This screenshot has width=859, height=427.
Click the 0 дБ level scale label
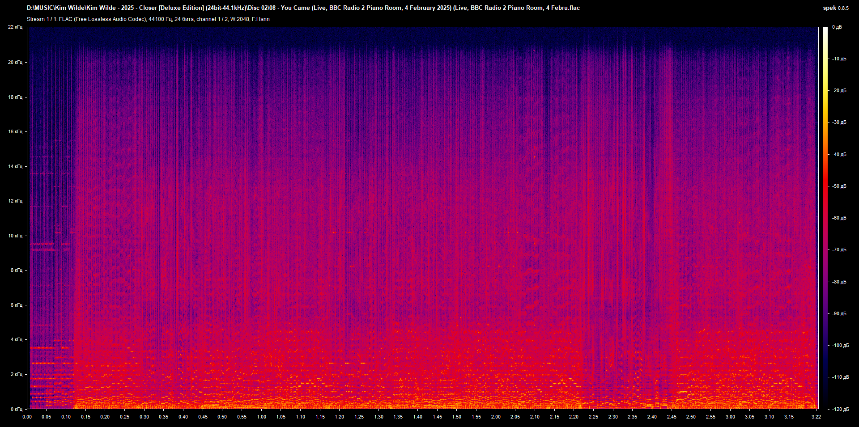[x=837, y=27]
